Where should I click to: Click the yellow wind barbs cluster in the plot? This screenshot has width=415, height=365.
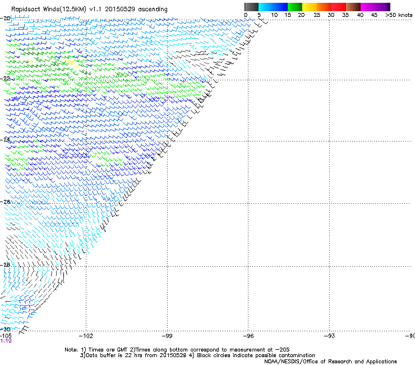click(x=72, y=63)
